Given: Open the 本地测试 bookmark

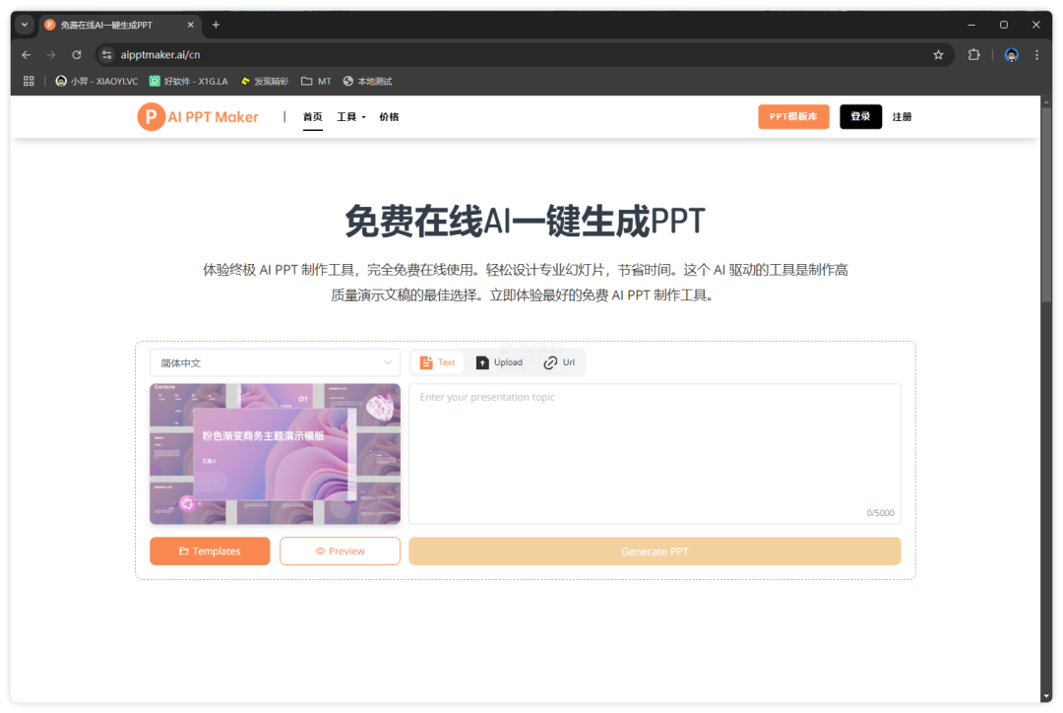Looking at the screenshot, I should click(367, 81).
